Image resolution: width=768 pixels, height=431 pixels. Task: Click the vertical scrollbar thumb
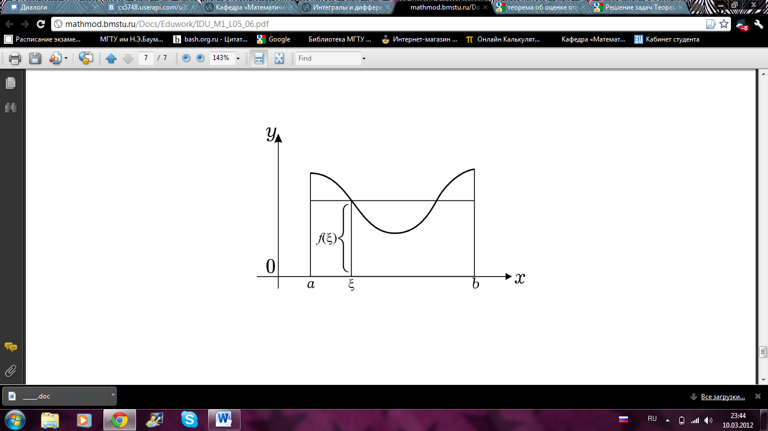click(x=762, y=352)
